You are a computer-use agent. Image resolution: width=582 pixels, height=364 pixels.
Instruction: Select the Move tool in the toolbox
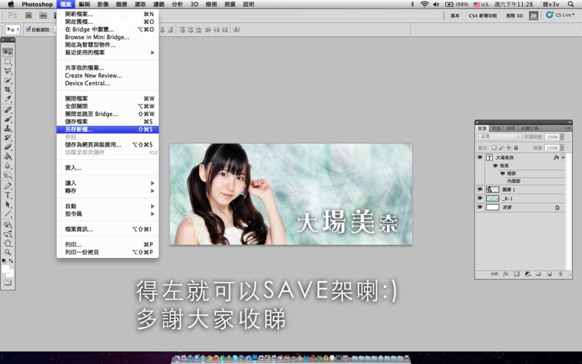[x=8, y=52]
